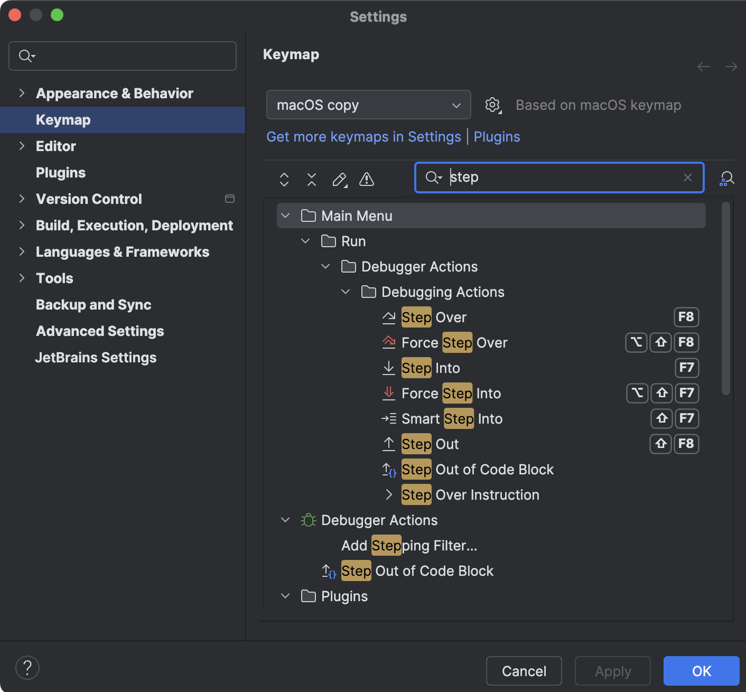This screenshot has width=746, height=692.
Task: Click the forward navigation arrow
Action: (731, 67)
